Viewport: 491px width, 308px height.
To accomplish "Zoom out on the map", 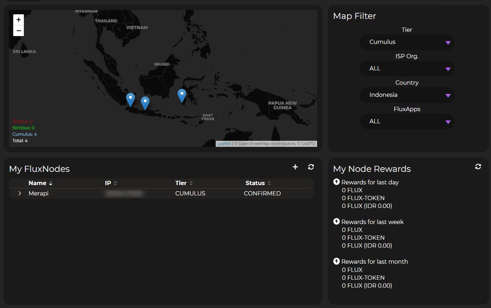I will coord(18,31).
